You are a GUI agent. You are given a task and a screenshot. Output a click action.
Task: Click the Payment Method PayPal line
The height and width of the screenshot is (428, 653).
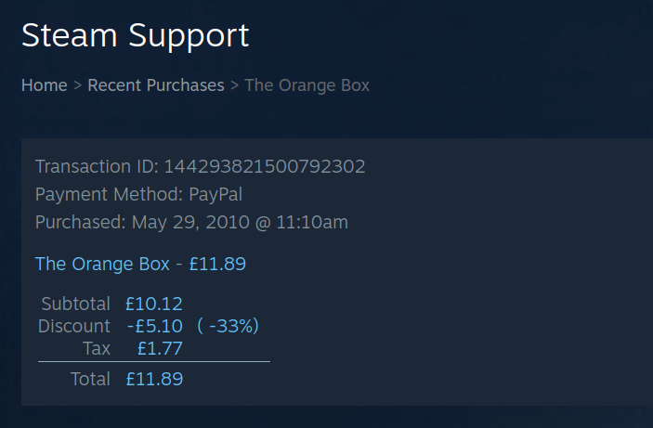tap(138, 194)
